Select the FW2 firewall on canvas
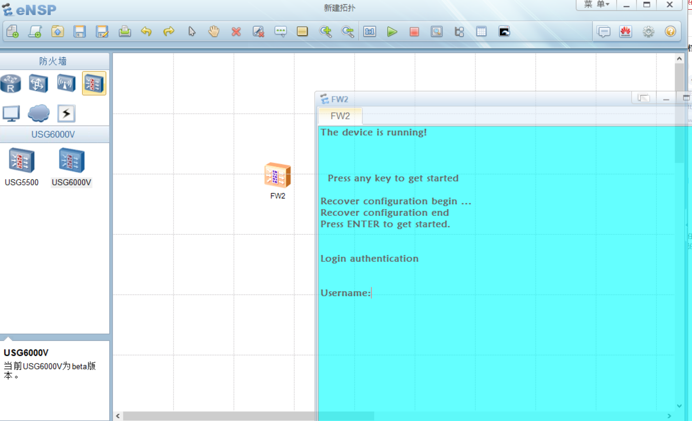Screen dimensions: 692x421 278,175
